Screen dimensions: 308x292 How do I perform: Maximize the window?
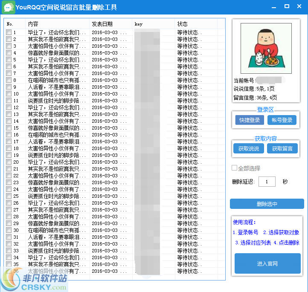tap(287, 6)
